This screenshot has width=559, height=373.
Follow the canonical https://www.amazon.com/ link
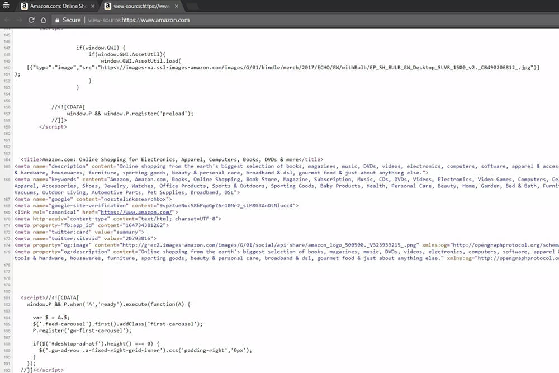pyautogui.click(x=136, y=212)
